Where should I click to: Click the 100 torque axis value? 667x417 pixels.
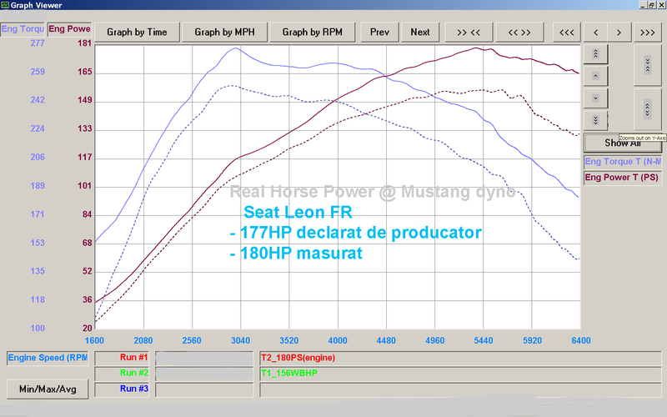38,328
